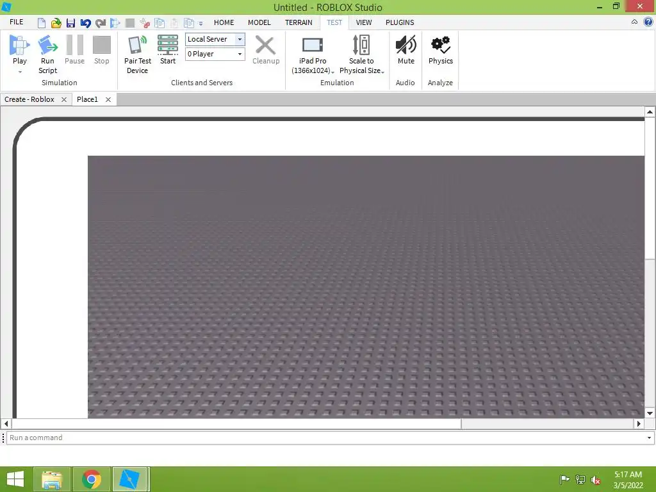Open File Explorer from the taskbar
656x492 pixels.
[52, 479]
